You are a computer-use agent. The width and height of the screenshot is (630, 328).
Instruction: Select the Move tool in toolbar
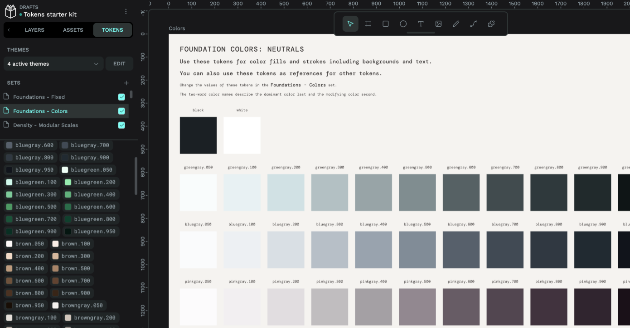[350, 24]
